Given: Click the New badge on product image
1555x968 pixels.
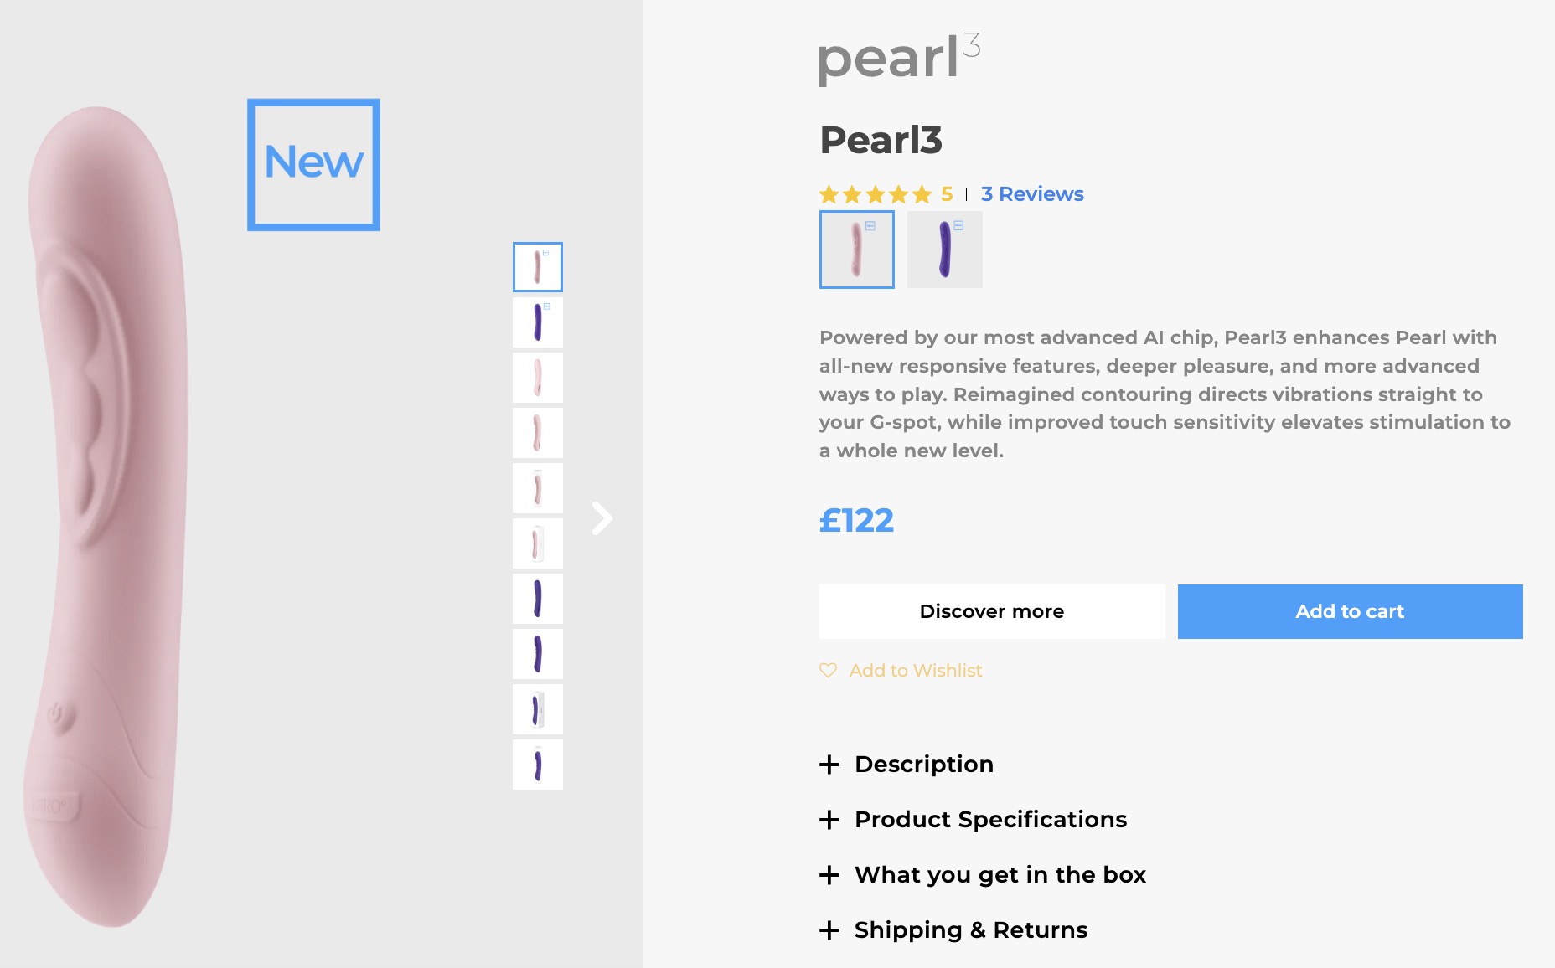Looking at the screenshot, I should click(313, 164).
